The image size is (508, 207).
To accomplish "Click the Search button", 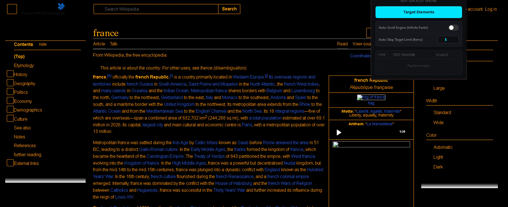I will pos(229,9).
